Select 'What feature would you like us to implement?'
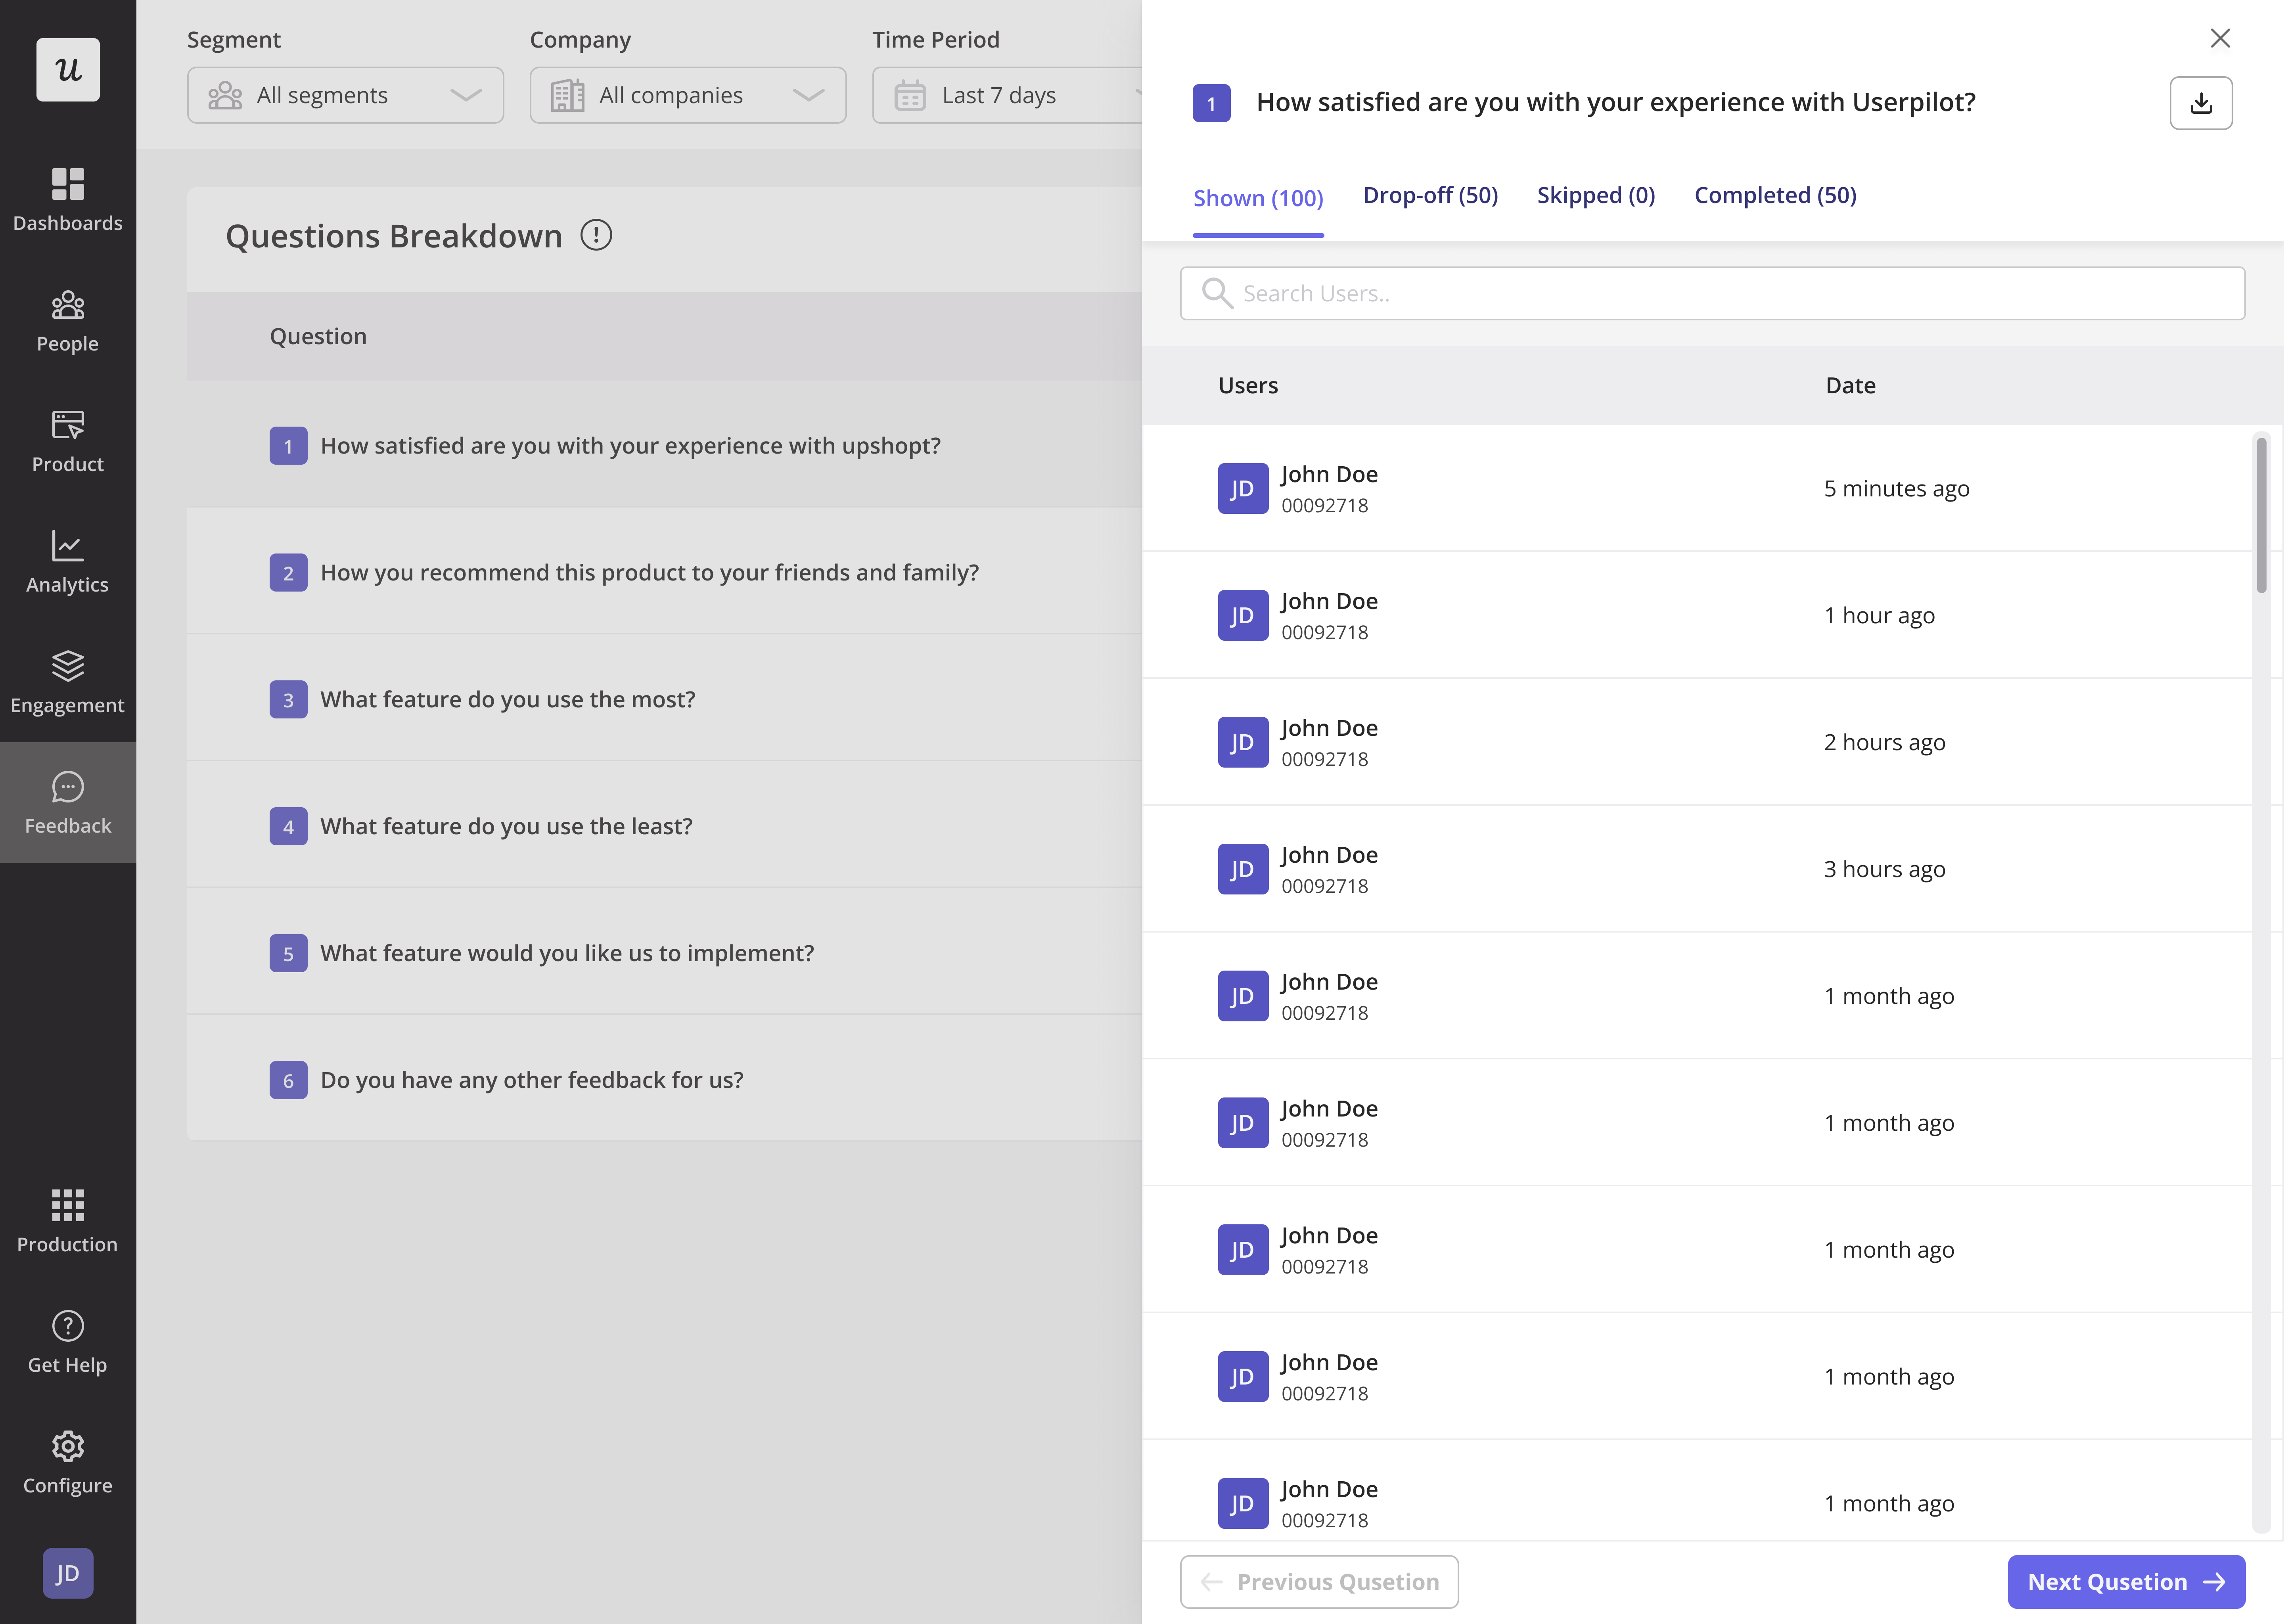Screen dimensions: 2284x1624 (x=567, y=953)
